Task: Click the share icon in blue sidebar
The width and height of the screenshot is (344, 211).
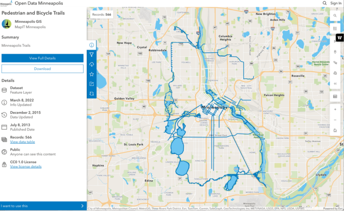Action: pos(91,84)
